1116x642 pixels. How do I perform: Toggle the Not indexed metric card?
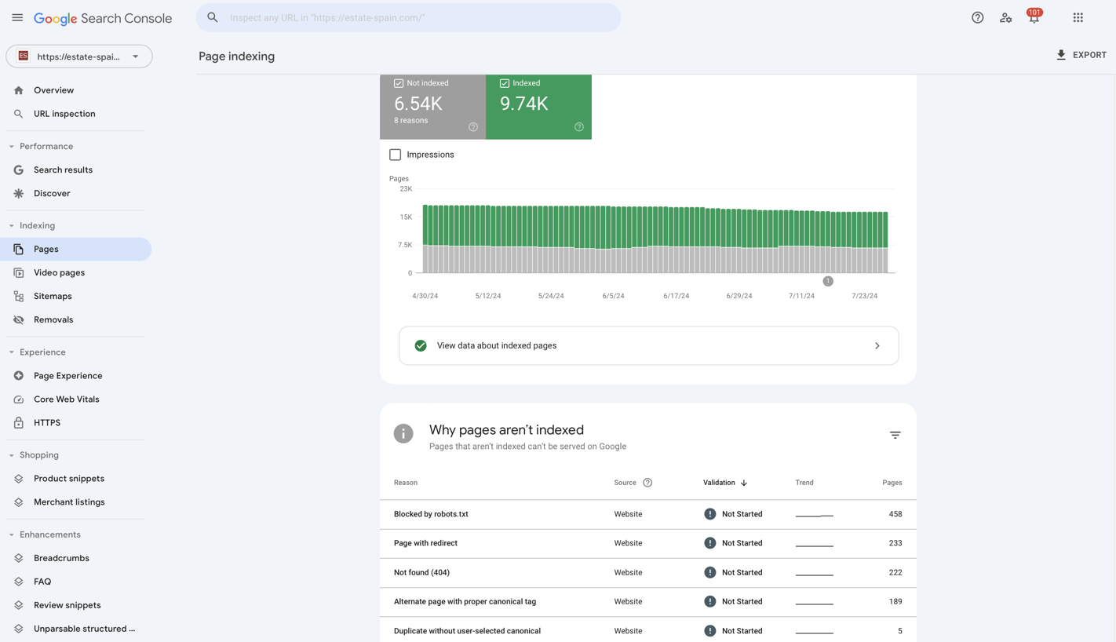(x=433, y=106)
